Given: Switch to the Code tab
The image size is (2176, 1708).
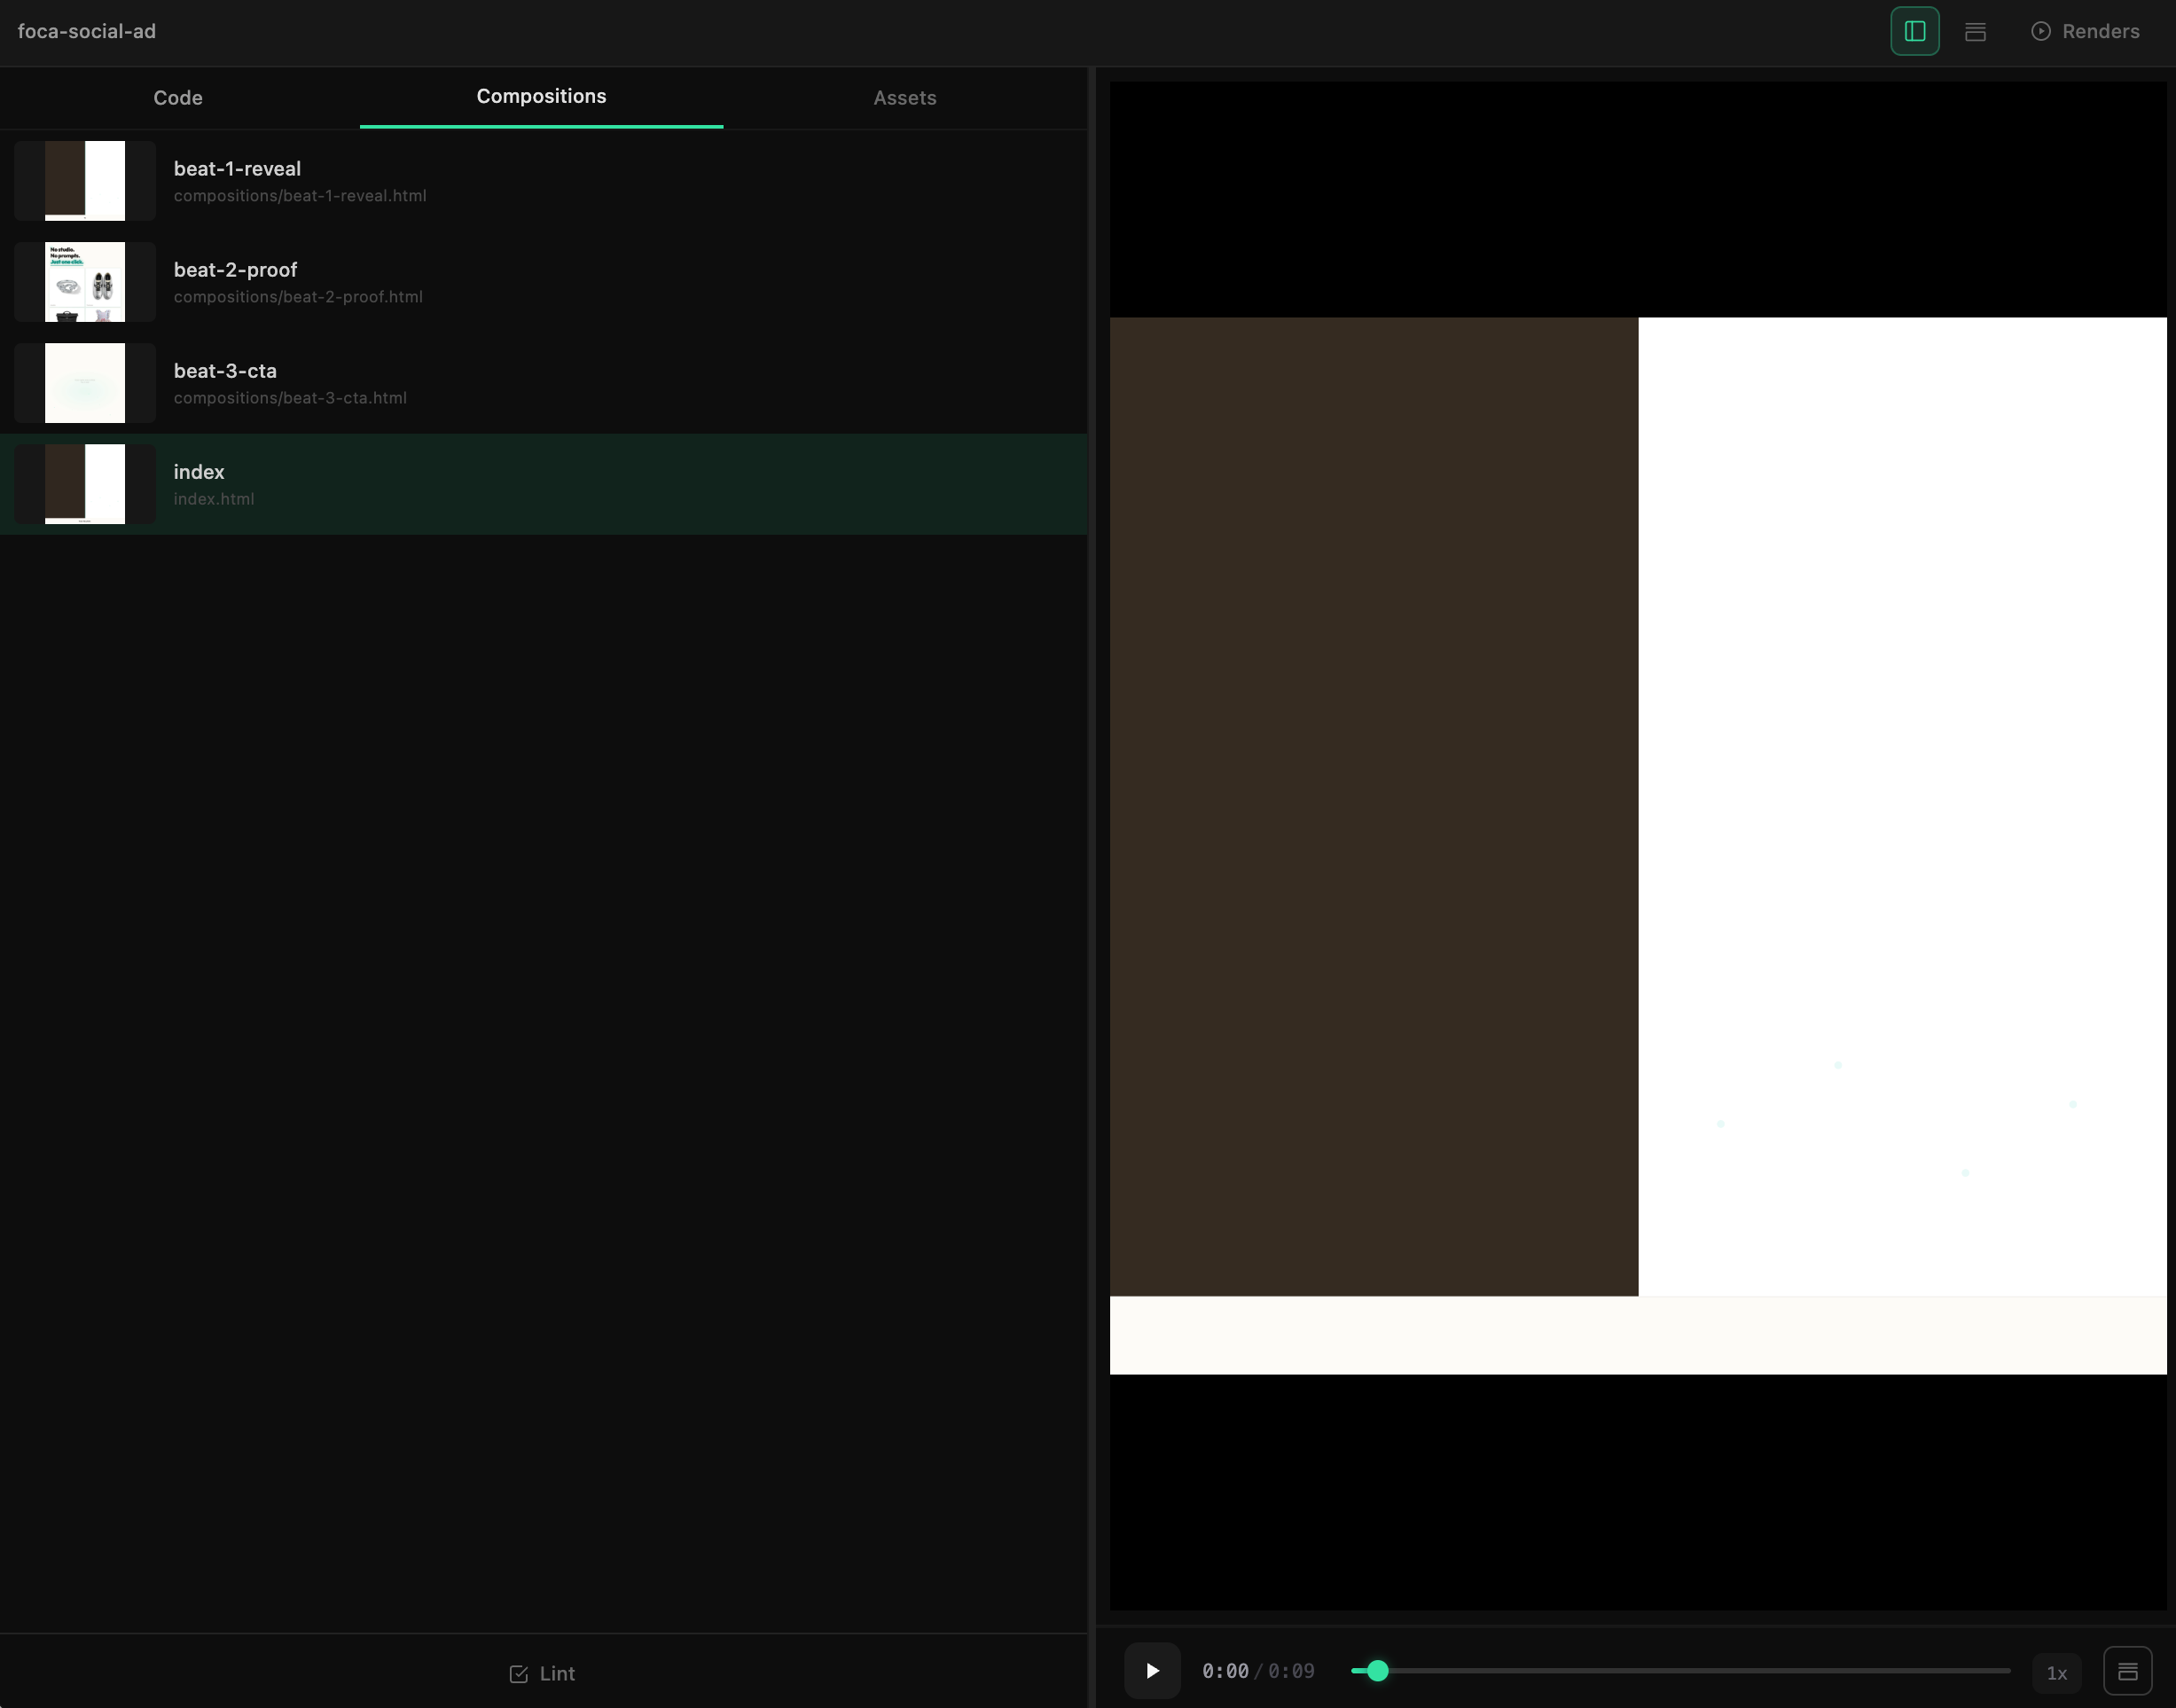Looking at the screenshot, I should coord(178,98).
